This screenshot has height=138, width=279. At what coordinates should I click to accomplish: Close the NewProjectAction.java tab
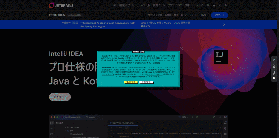[x=135, y=123]
